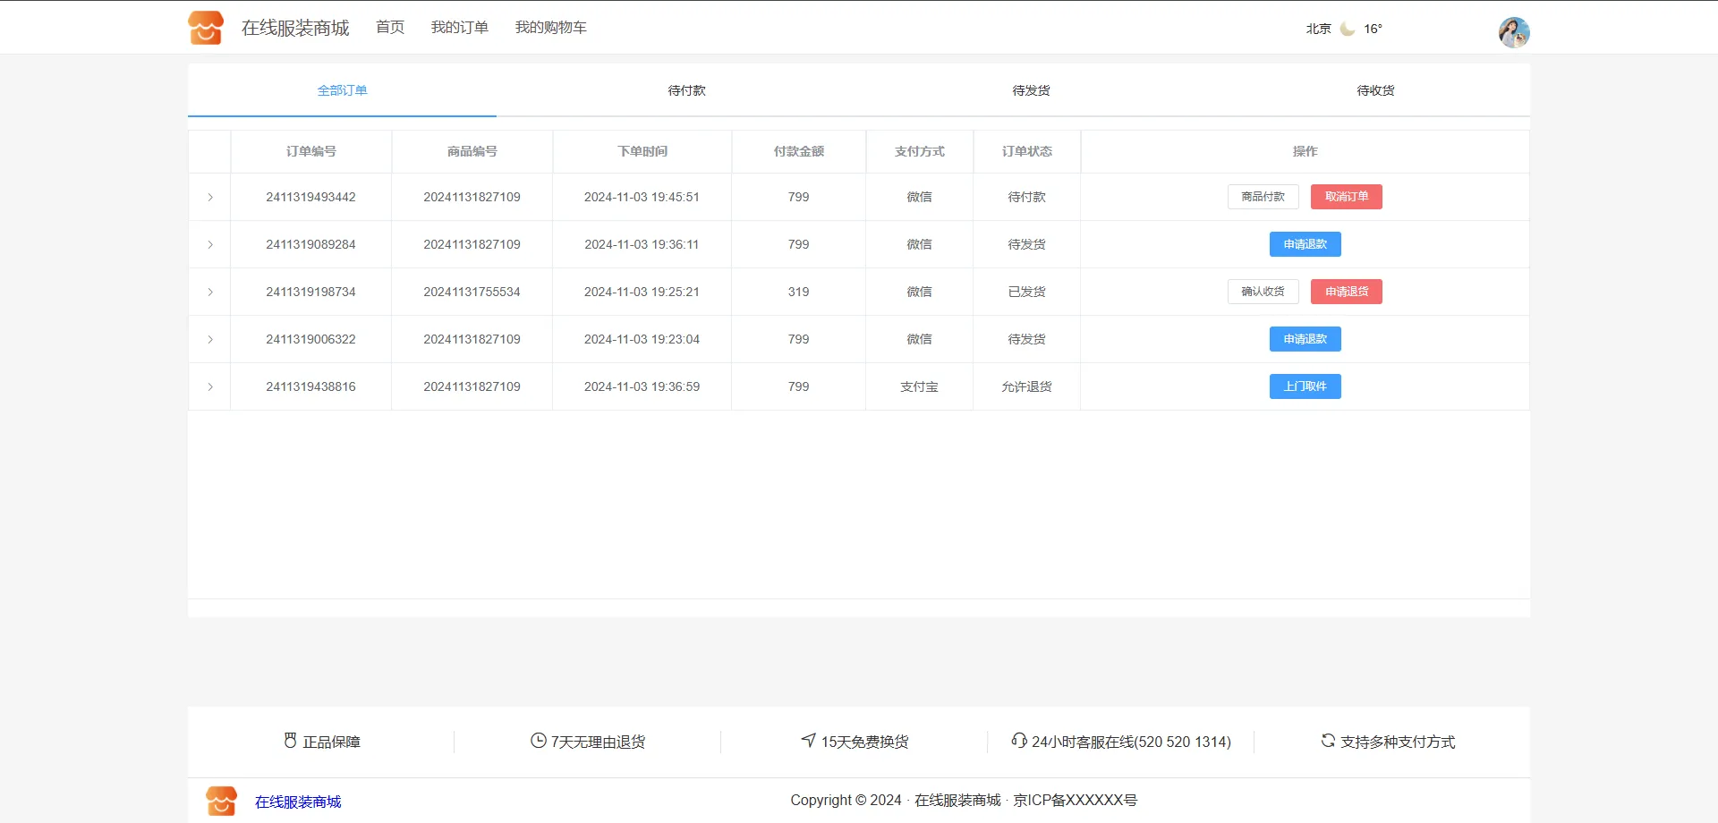Expand order 2411319438816 row details
Screen dimensions: 1718x823
click(210, 386)
